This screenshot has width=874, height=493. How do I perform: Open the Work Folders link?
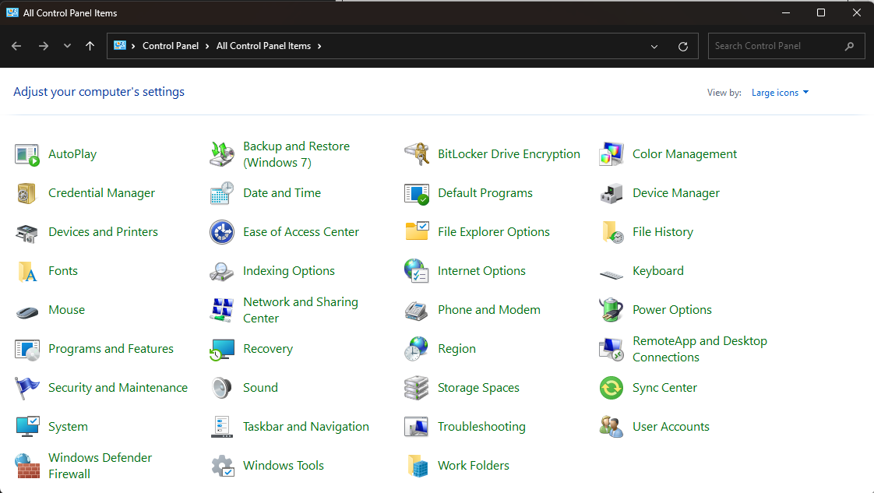(x=474, y=466)
